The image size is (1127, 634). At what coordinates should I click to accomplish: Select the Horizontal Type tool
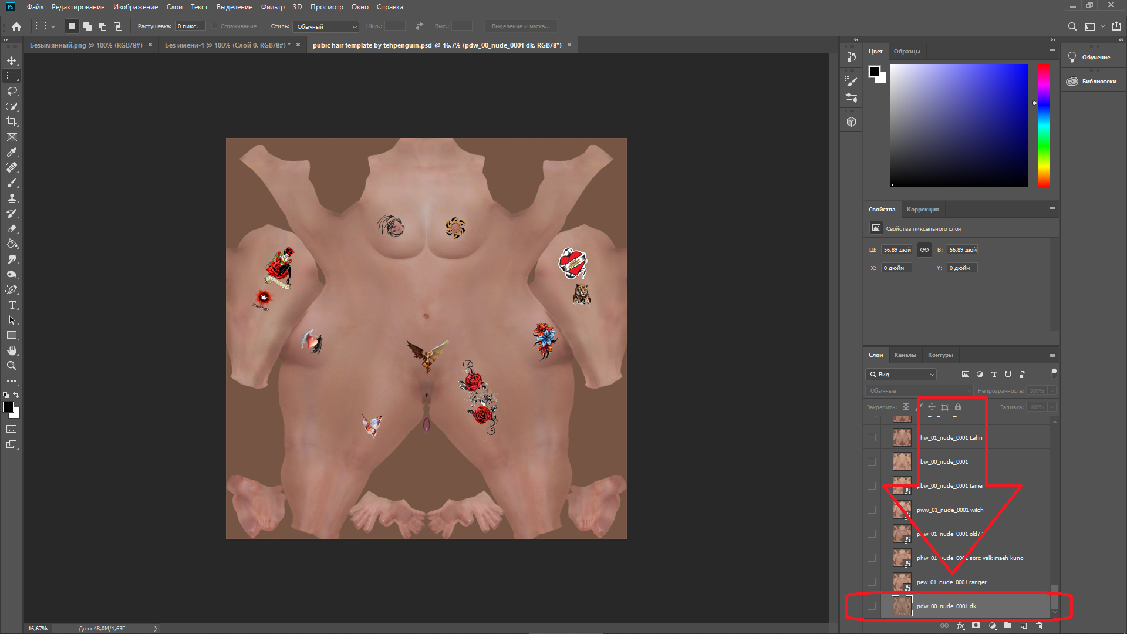[12, 305]
